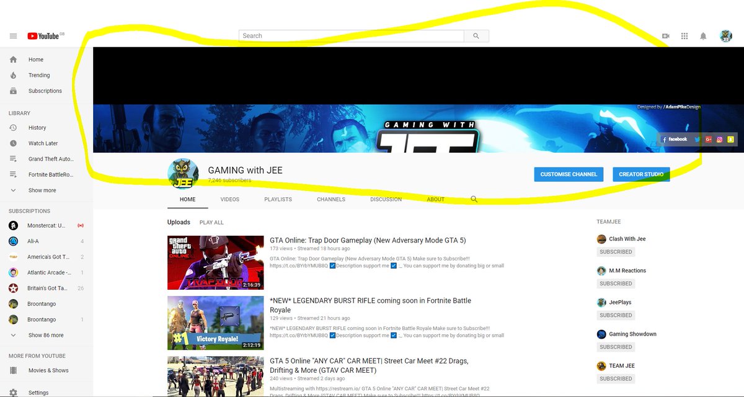This screenshot has height=397, width=744.
Task: Click the search magnifier button
Action: [476, 36]
